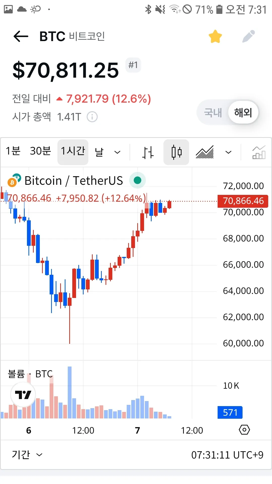
Task: Switch to area chart style
Action: click(205, 152)
